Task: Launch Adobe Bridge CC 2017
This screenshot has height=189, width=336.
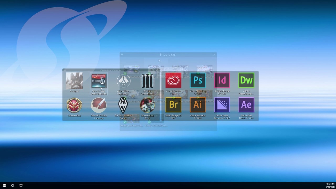Action: pyautogui.click(x=173, y=104)
